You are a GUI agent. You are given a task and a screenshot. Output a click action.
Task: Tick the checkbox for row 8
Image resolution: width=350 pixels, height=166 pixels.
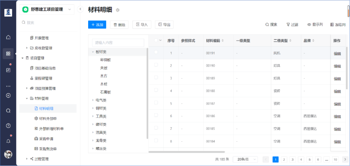(x=156, y=140)
